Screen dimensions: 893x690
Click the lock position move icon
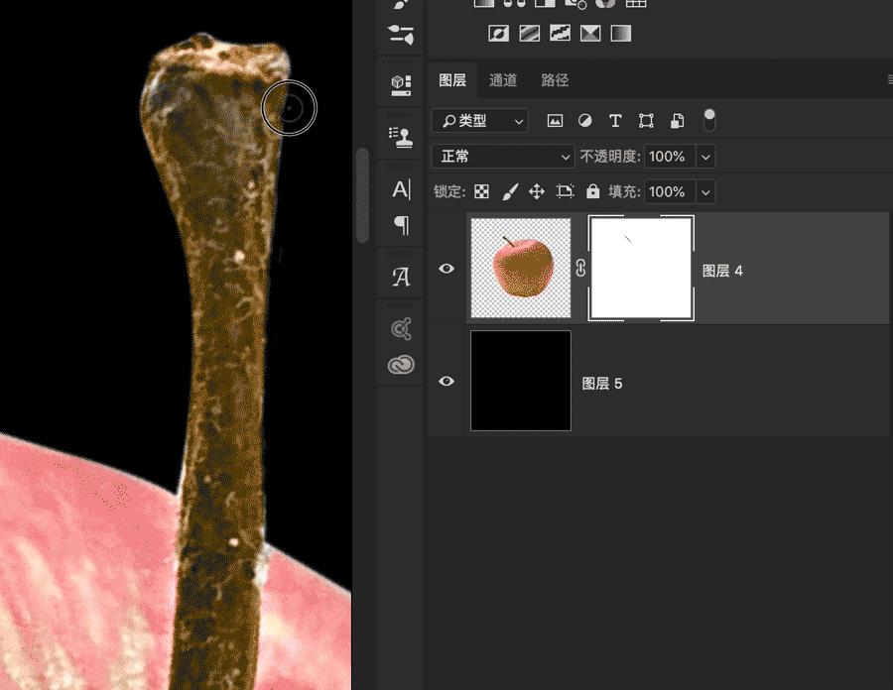[537, 191]
